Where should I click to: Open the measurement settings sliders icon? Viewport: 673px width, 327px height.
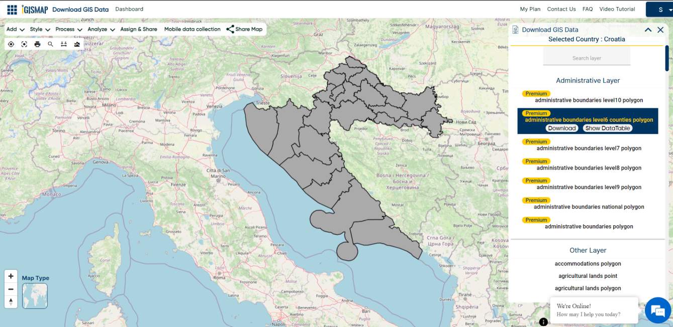pos(63,44)
